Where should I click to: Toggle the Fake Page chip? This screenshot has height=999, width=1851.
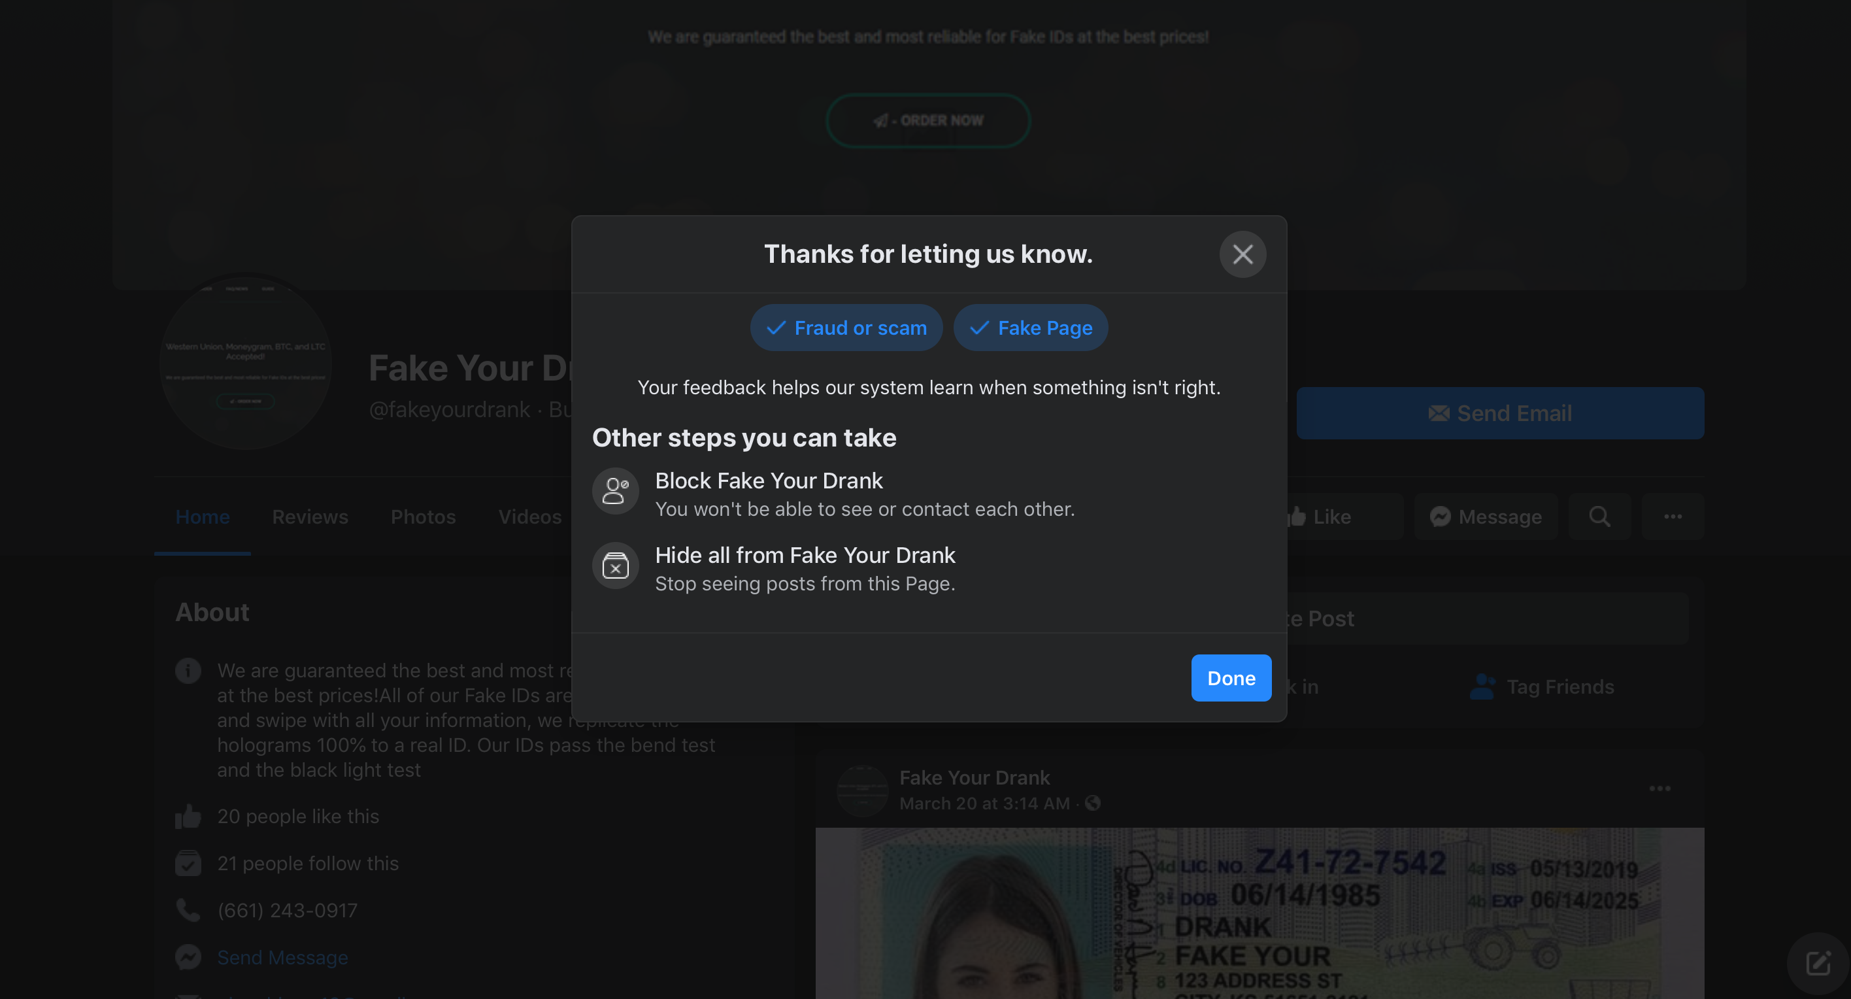coord(1031,328)
